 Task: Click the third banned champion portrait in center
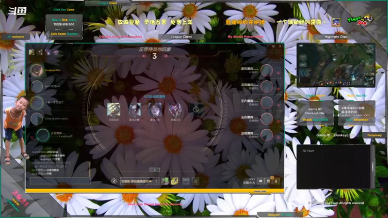(155, 109)
